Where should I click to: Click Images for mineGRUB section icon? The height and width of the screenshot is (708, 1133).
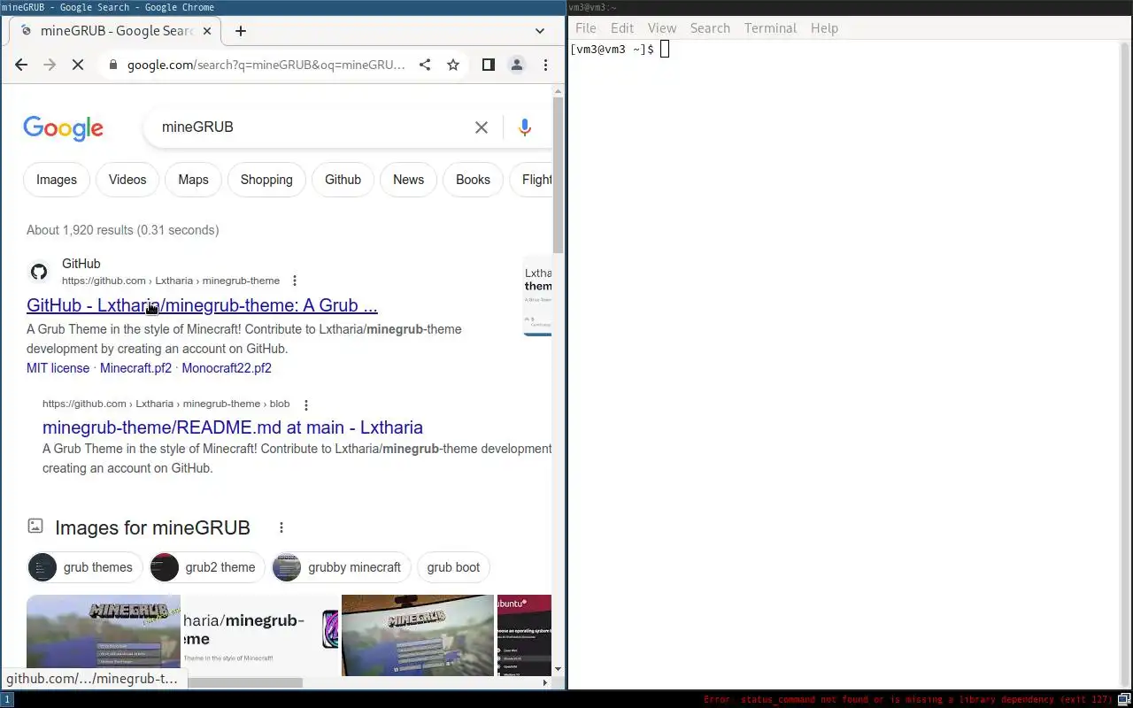point(35,527)
